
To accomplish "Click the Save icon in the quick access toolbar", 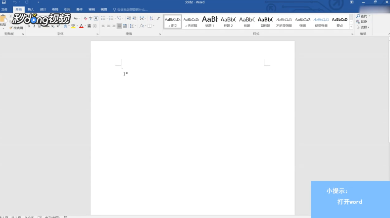I will coord(4,2).
